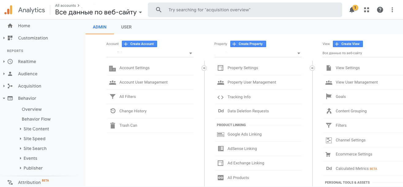Image resolution: width=403 pixels, height=187 pixels.
Task: Open the Все данные по веб-сайту view switcher
Action: tap(98, 12)
